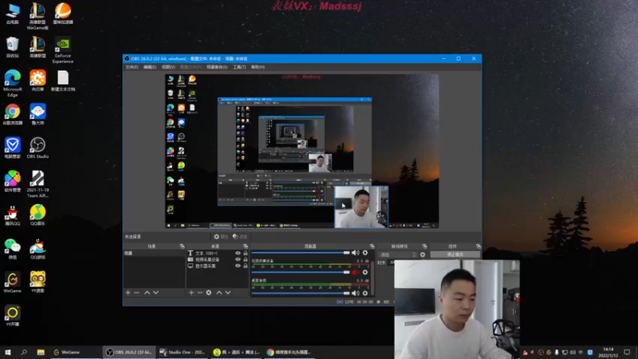Pop out the Controls dock panel
This screenshot has height=359, width=638.
tap(478, 247)
